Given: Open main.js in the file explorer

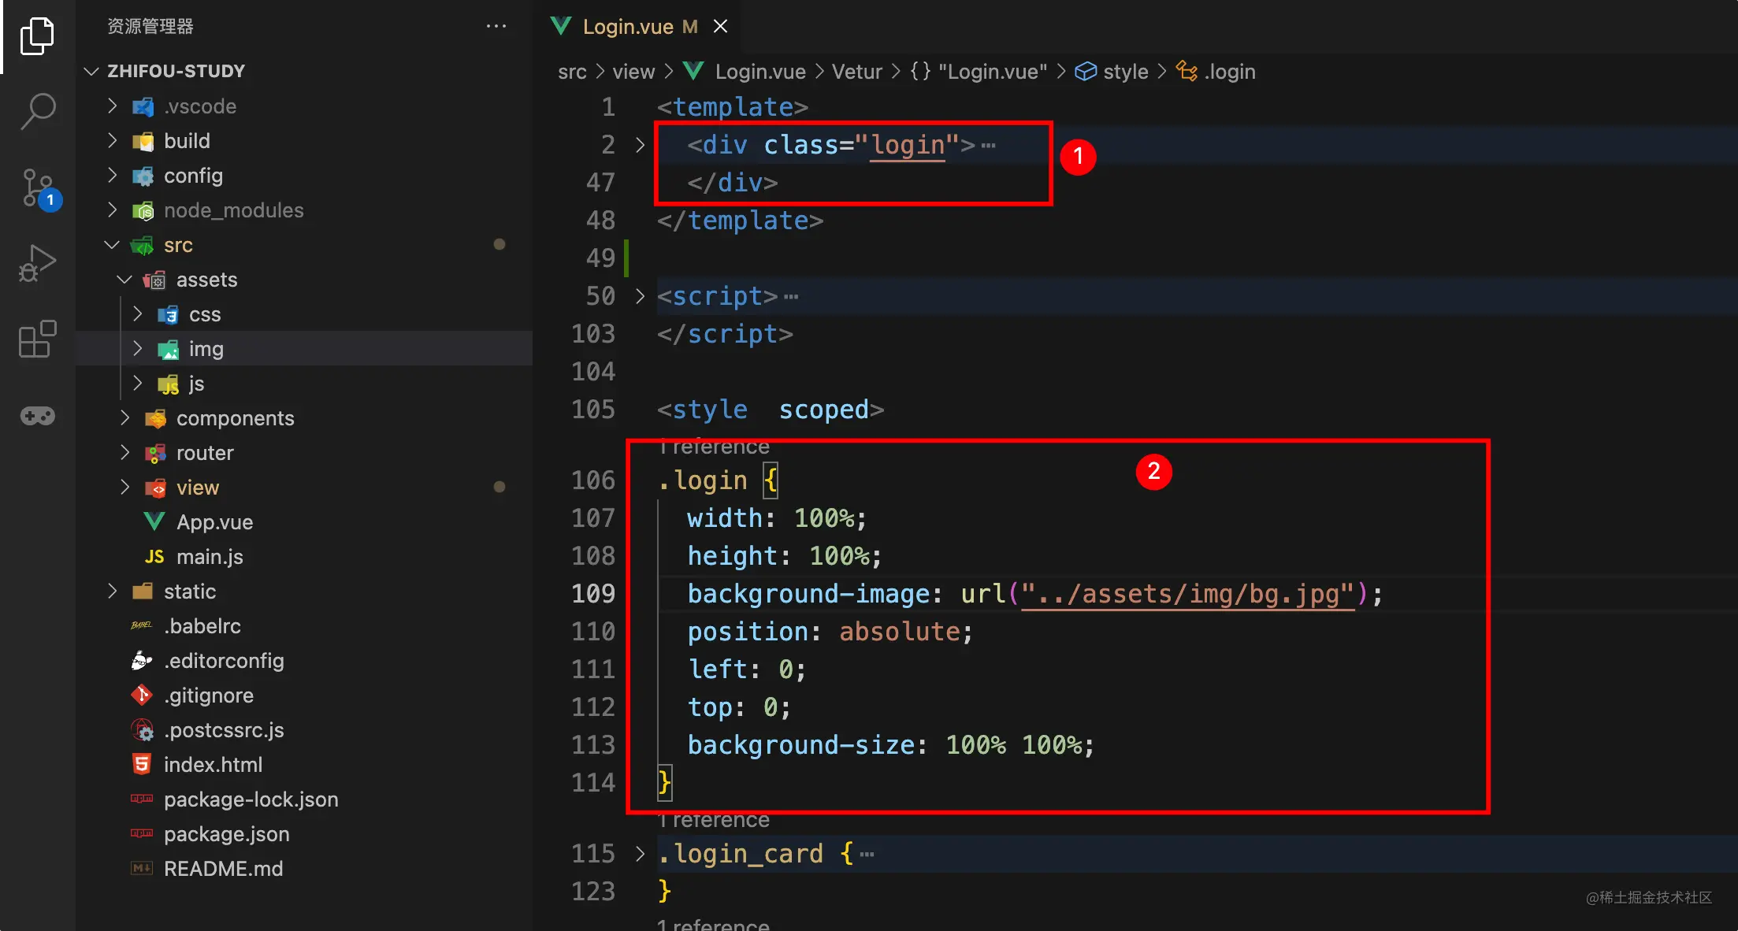Looking at the screenshot, I should pyautogui.click(x=210, y=557).
